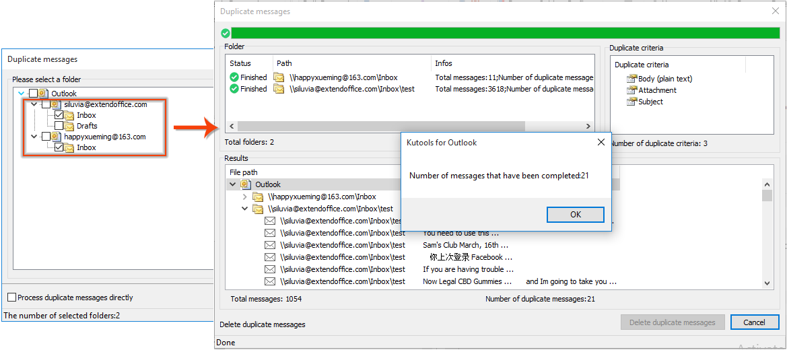Click mail icon for 'You need to use this' message
The width and height of the screenshot is (787, 350).
coord(270,233)
